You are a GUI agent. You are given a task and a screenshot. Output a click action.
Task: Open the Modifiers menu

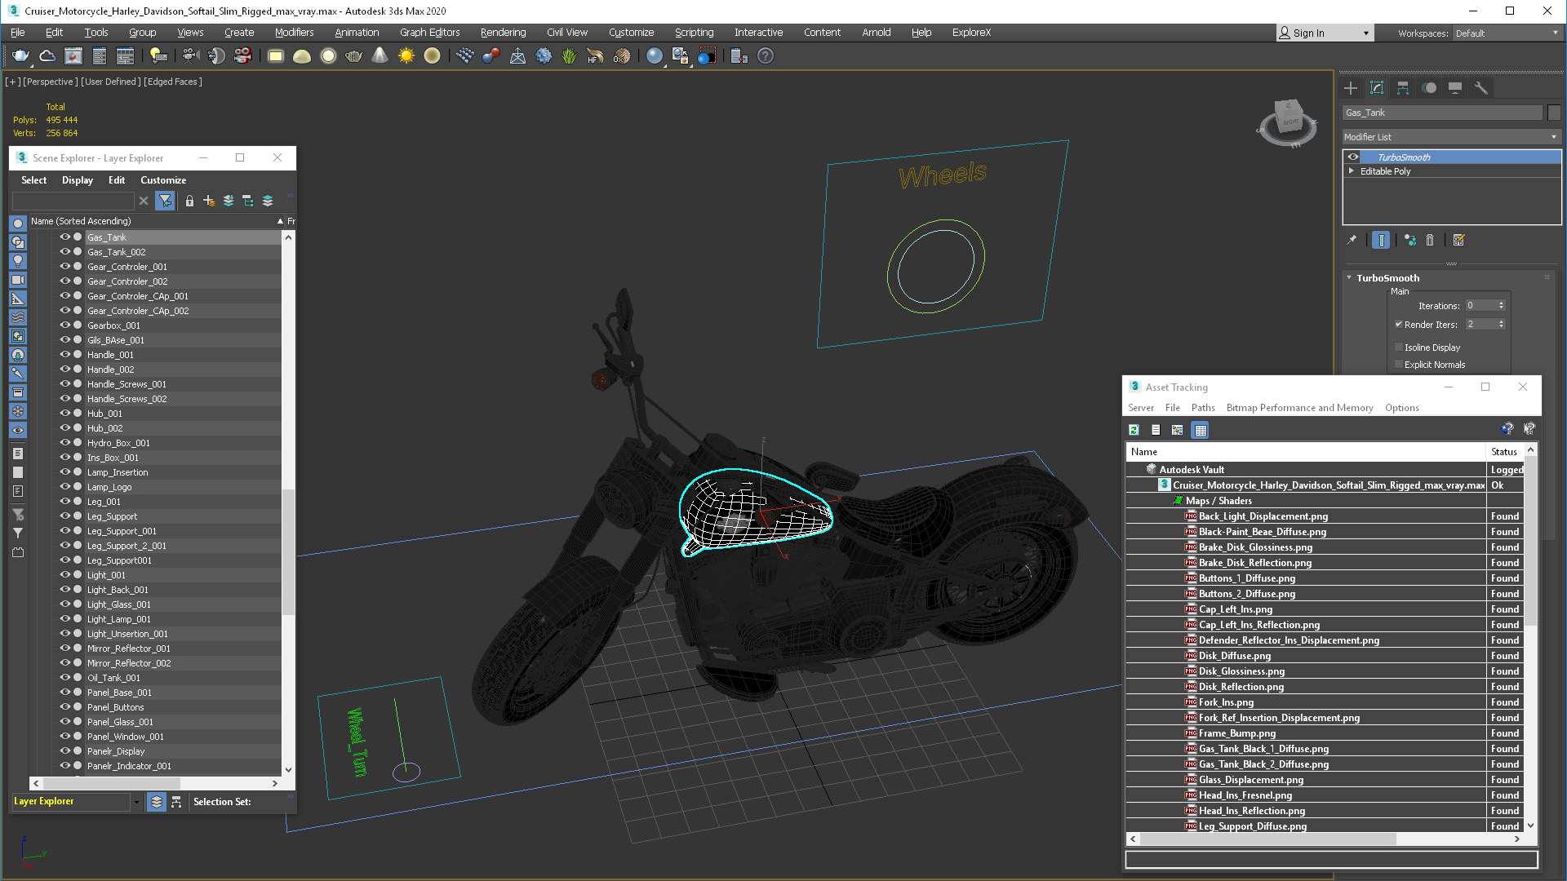pos(294,33)
